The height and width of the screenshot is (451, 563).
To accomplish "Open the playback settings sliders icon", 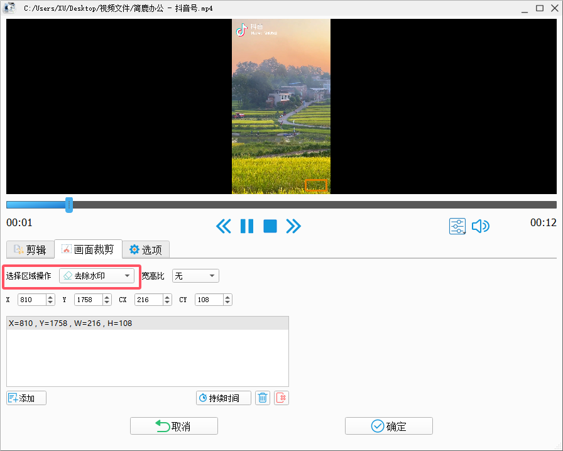I will click(457, 226).
